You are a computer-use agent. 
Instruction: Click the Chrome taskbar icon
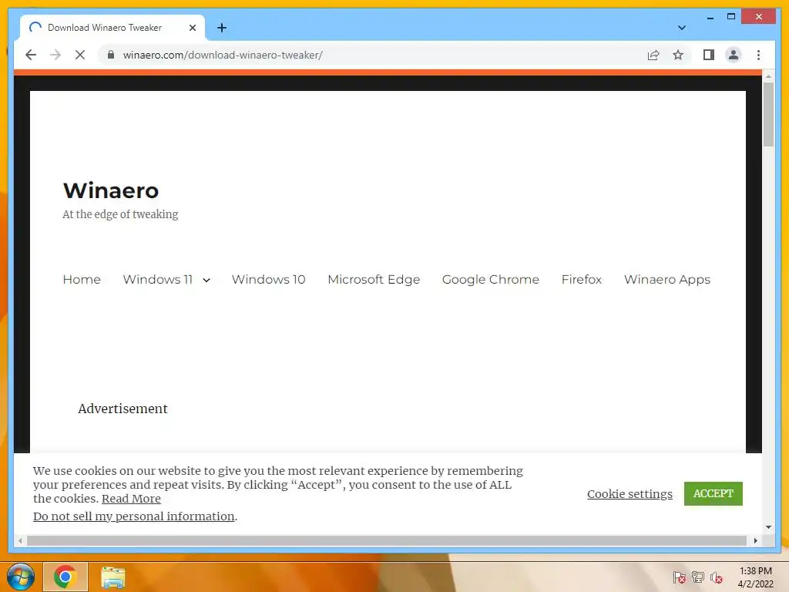click(x=65, y=577)
